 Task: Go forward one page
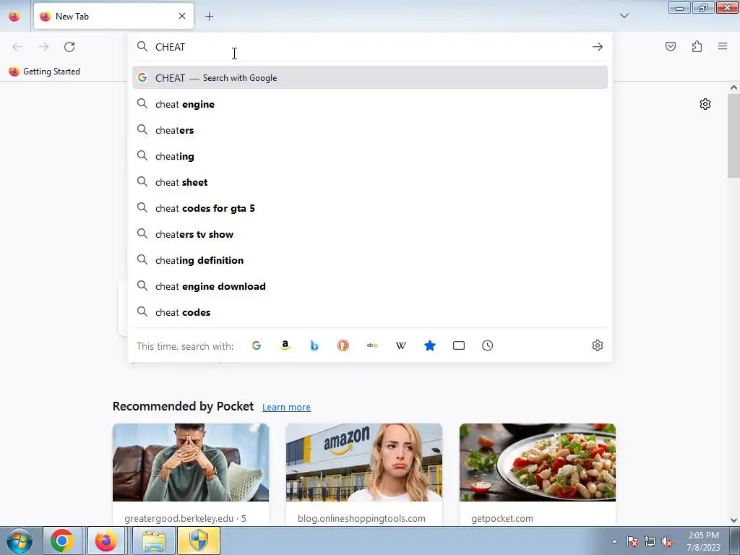43,47
